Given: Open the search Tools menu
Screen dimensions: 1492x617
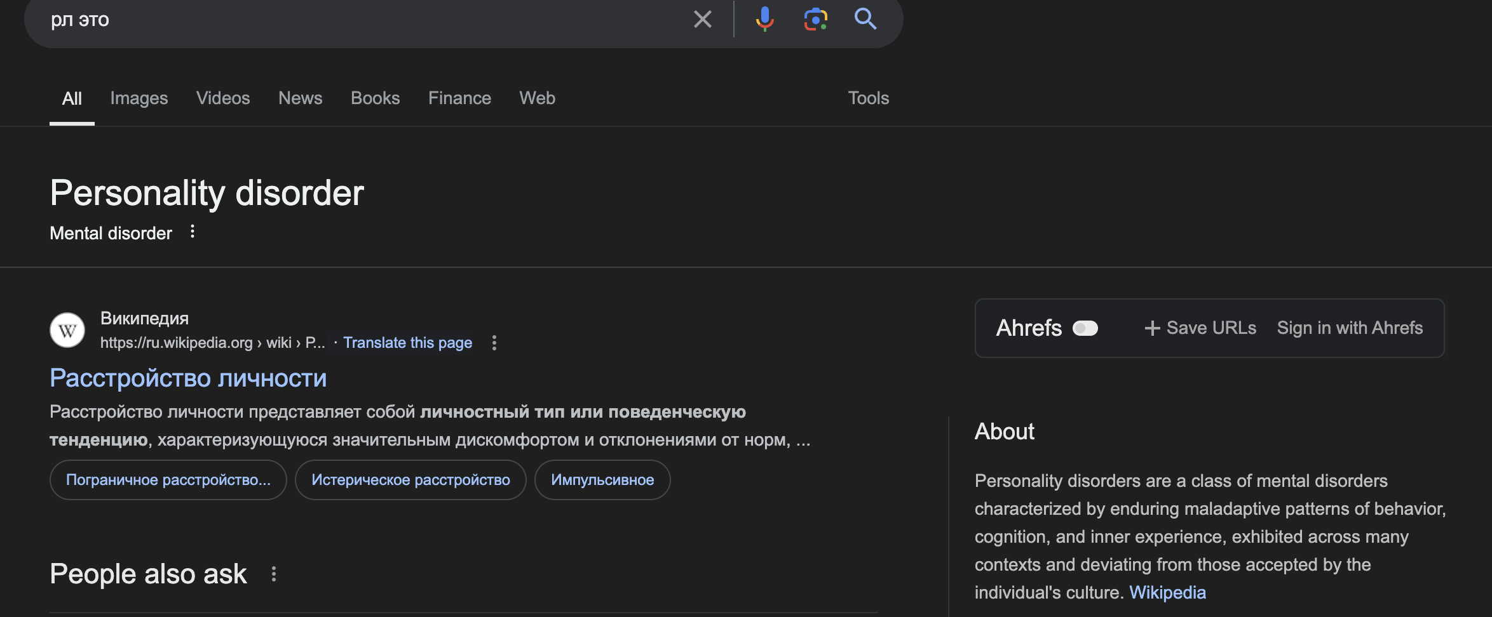Looking at the screenshot, I should point(869,98).
